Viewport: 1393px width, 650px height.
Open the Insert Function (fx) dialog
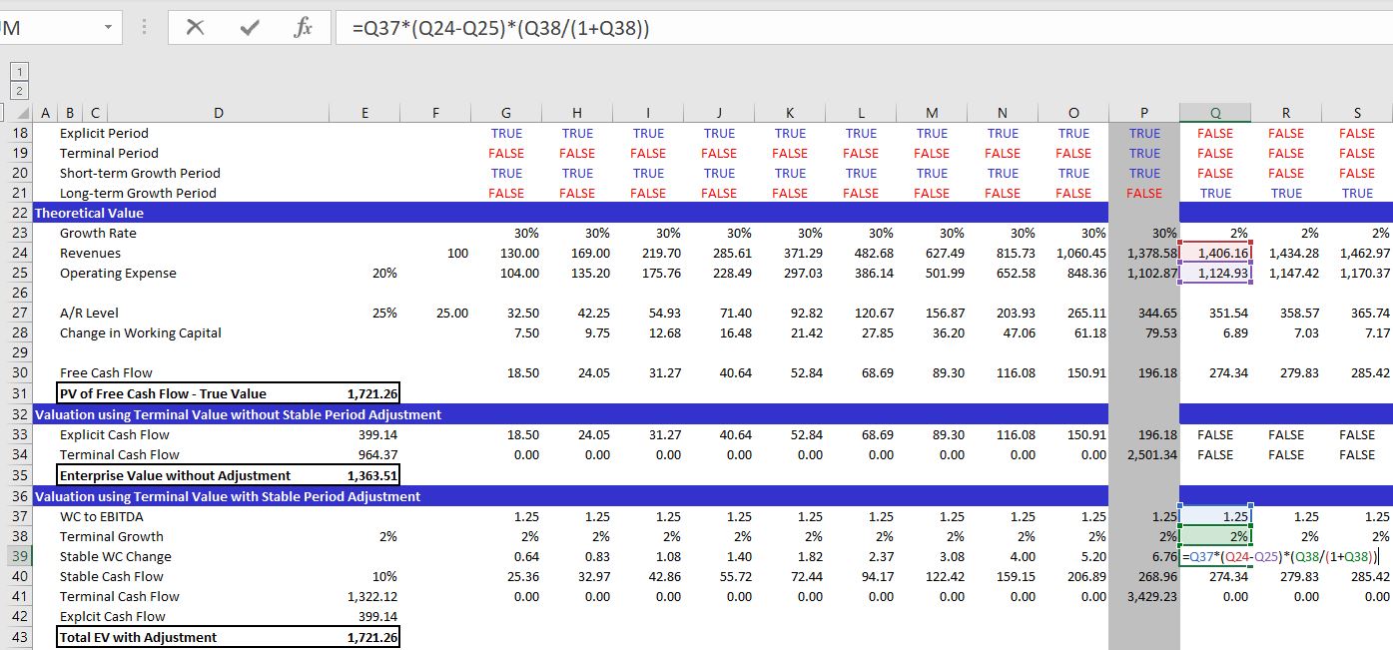point(303,28)
